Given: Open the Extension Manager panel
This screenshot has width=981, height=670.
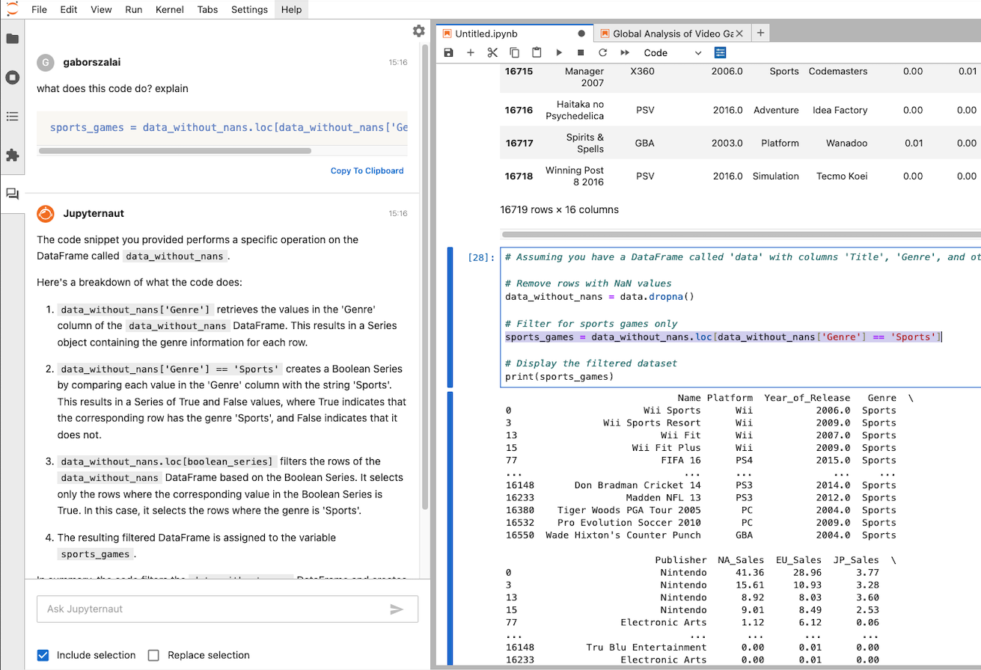Looking at the screenshot, I should [x=12, y=155].
